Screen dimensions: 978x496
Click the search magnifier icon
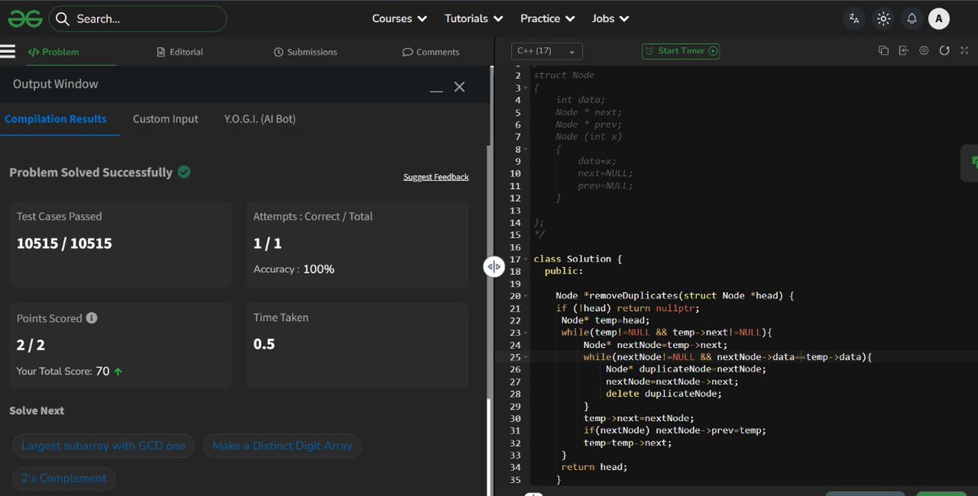click(63, 19)
